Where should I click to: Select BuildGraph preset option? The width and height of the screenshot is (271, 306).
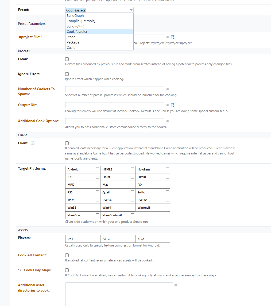tap(99, 16)
